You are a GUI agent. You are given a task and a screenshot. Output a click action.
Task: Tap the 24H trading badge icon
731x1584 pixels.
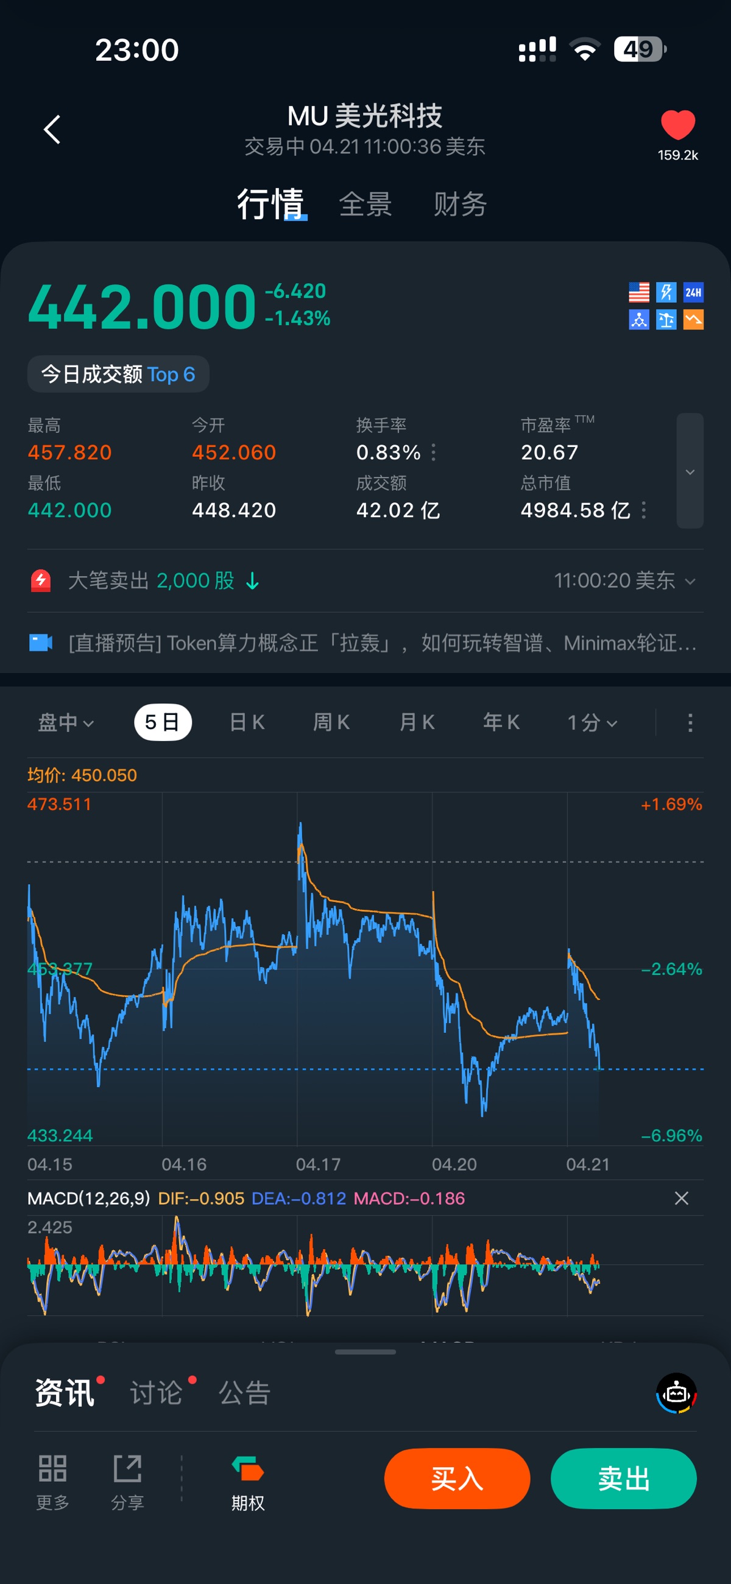(693, 292)
